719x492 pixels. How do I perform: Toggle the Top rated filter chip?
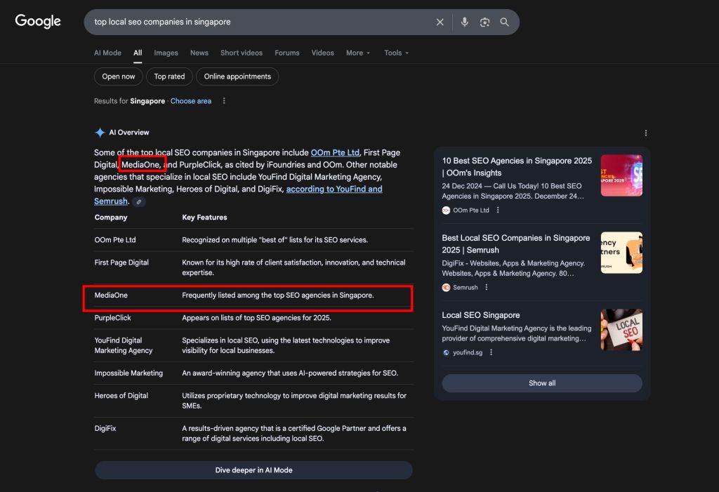coord(169,77)
